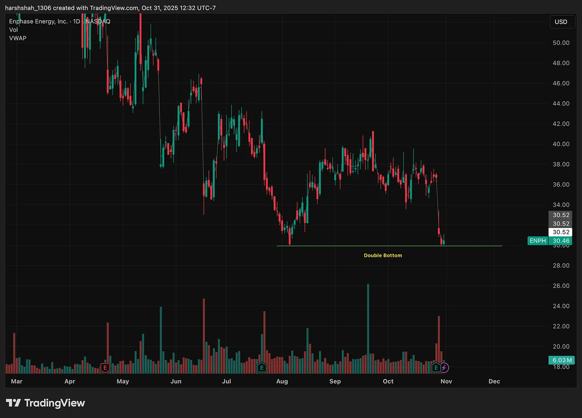
Task: Select the Double Bottom annotation text
Action: pyautogui.click(x=383, y=255)
